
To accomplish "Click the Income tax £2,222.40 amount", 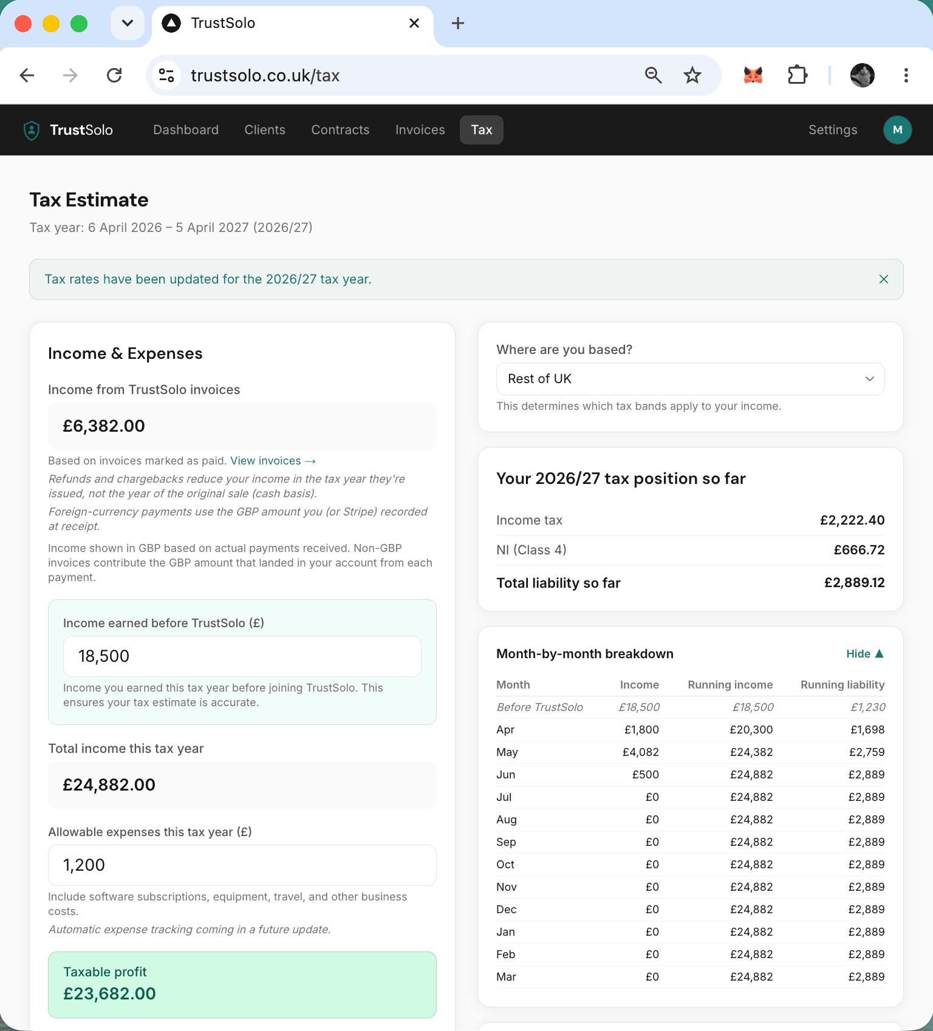I will tap(852, 520).
